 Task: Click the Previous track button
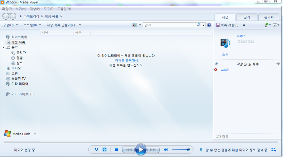point(129,150)
